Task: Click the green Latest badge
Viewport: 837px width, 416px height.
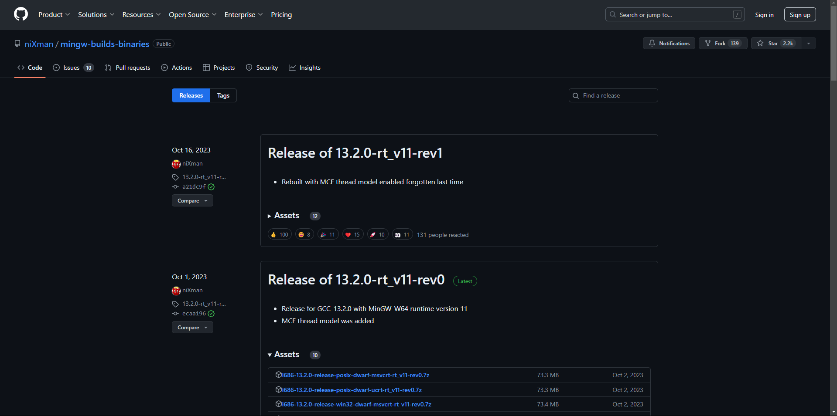Action: click(465, 281)
